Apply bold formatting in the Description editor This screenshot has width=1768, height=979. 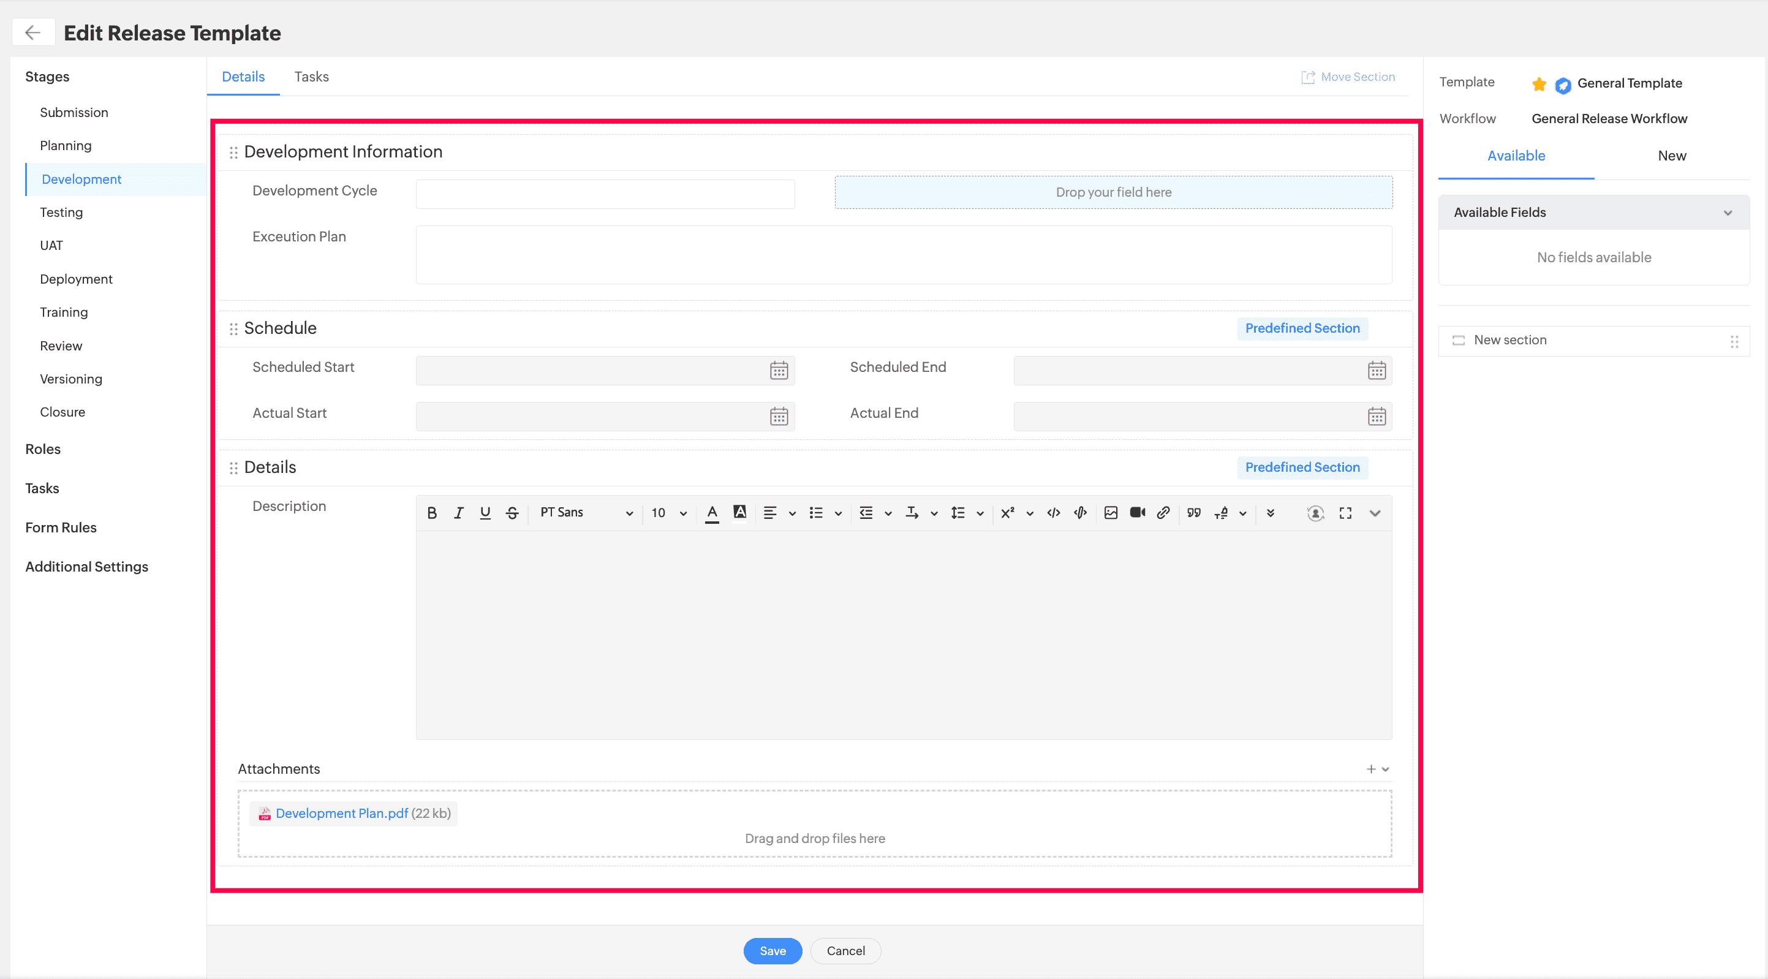[x=432, y=513]
